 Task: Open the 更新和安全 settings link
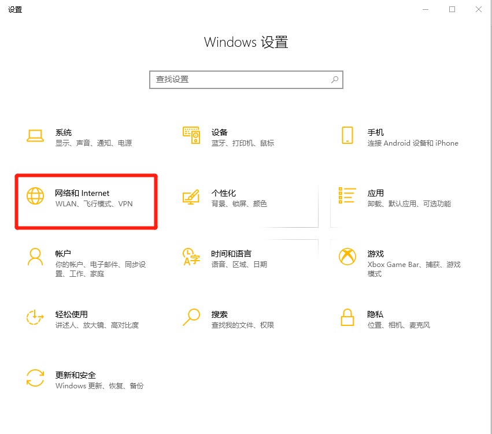coord(76,375)
